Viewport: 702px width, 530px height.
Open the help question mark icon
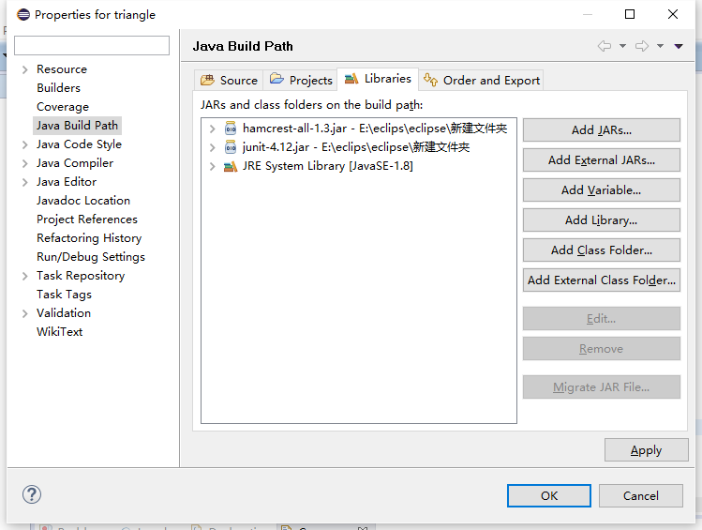coord(32,494)
